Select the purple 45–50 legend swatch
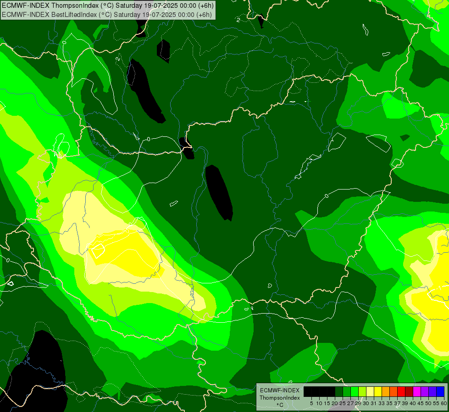Viewport: 449px width, 412px height. coord(425,391)
